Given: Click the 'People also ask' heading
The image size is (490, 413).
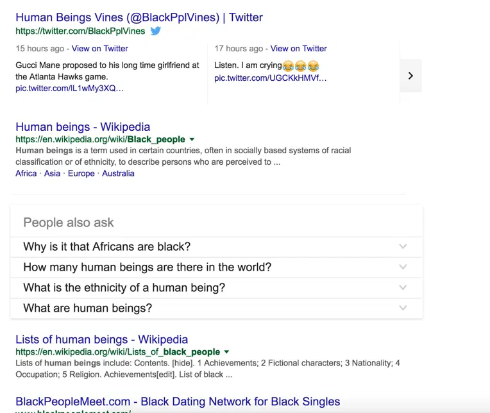Looking at the screenshot, I should point(69,223).
